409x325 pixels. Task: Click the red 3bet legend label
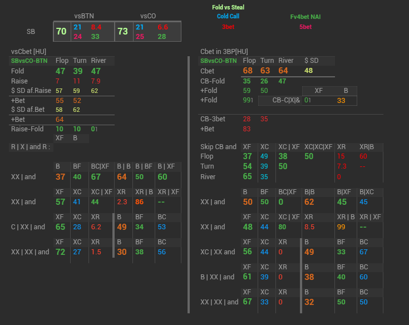click(228, 26)
